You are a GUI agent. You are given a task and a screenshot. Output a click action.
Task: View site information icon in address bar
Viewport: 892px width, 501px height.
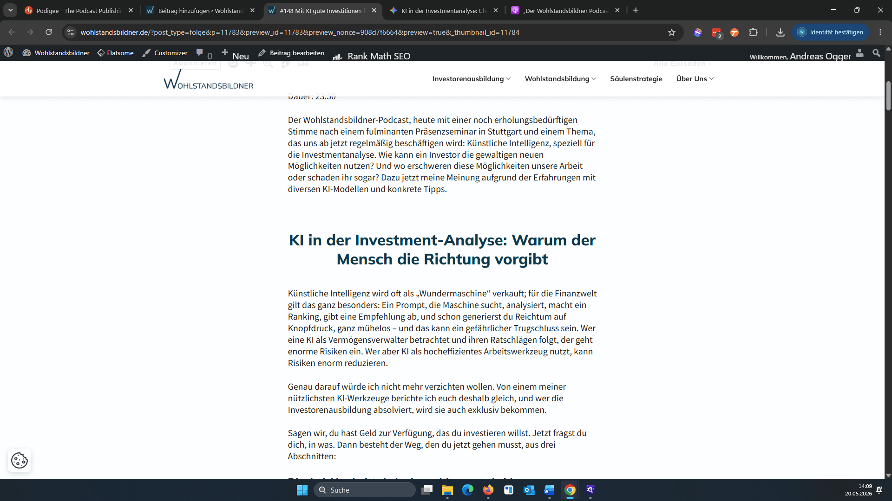pyautogui.click(x=71, y=32)
